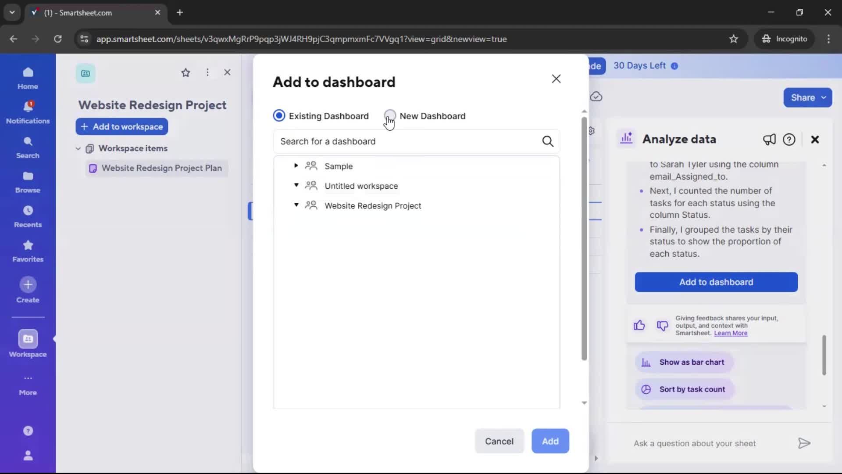This screenshot has height=474, width=842.
Task: Open Recents in the sidebar
Action: click(28, 216)
